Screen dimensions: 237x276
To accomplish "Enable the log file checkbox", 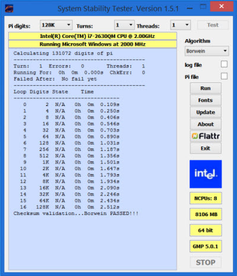I will pos(224,65).
